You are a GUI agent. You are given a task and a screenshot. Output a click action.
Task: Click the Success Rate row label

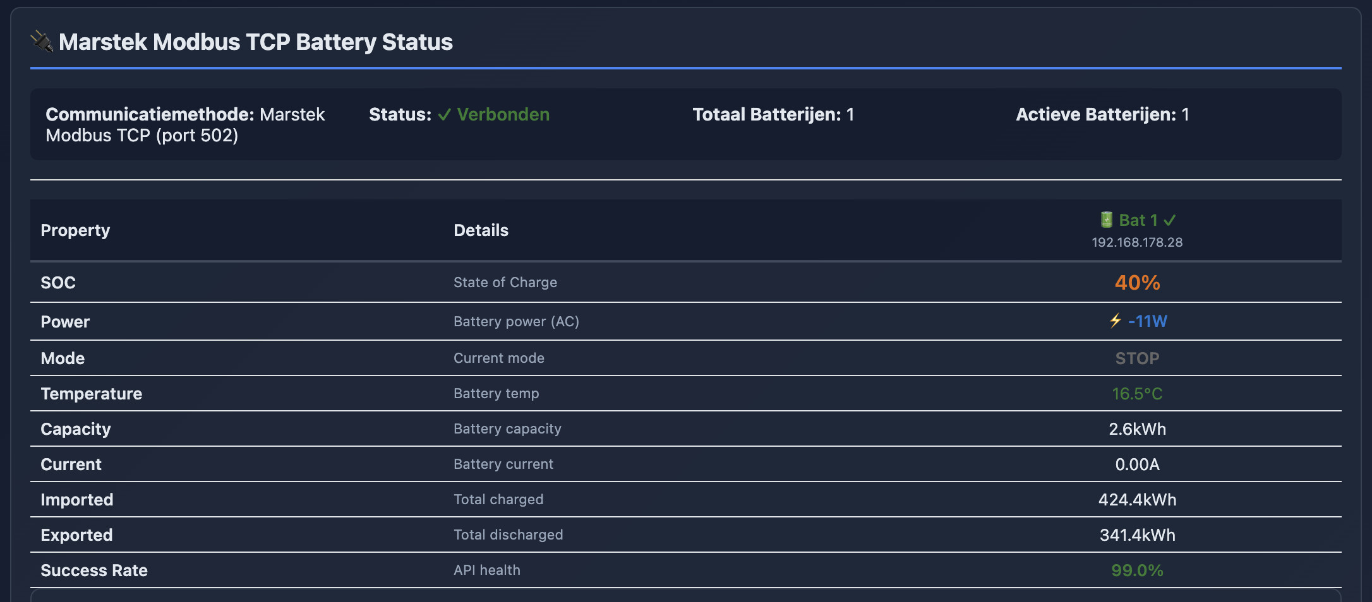[94, 570]
